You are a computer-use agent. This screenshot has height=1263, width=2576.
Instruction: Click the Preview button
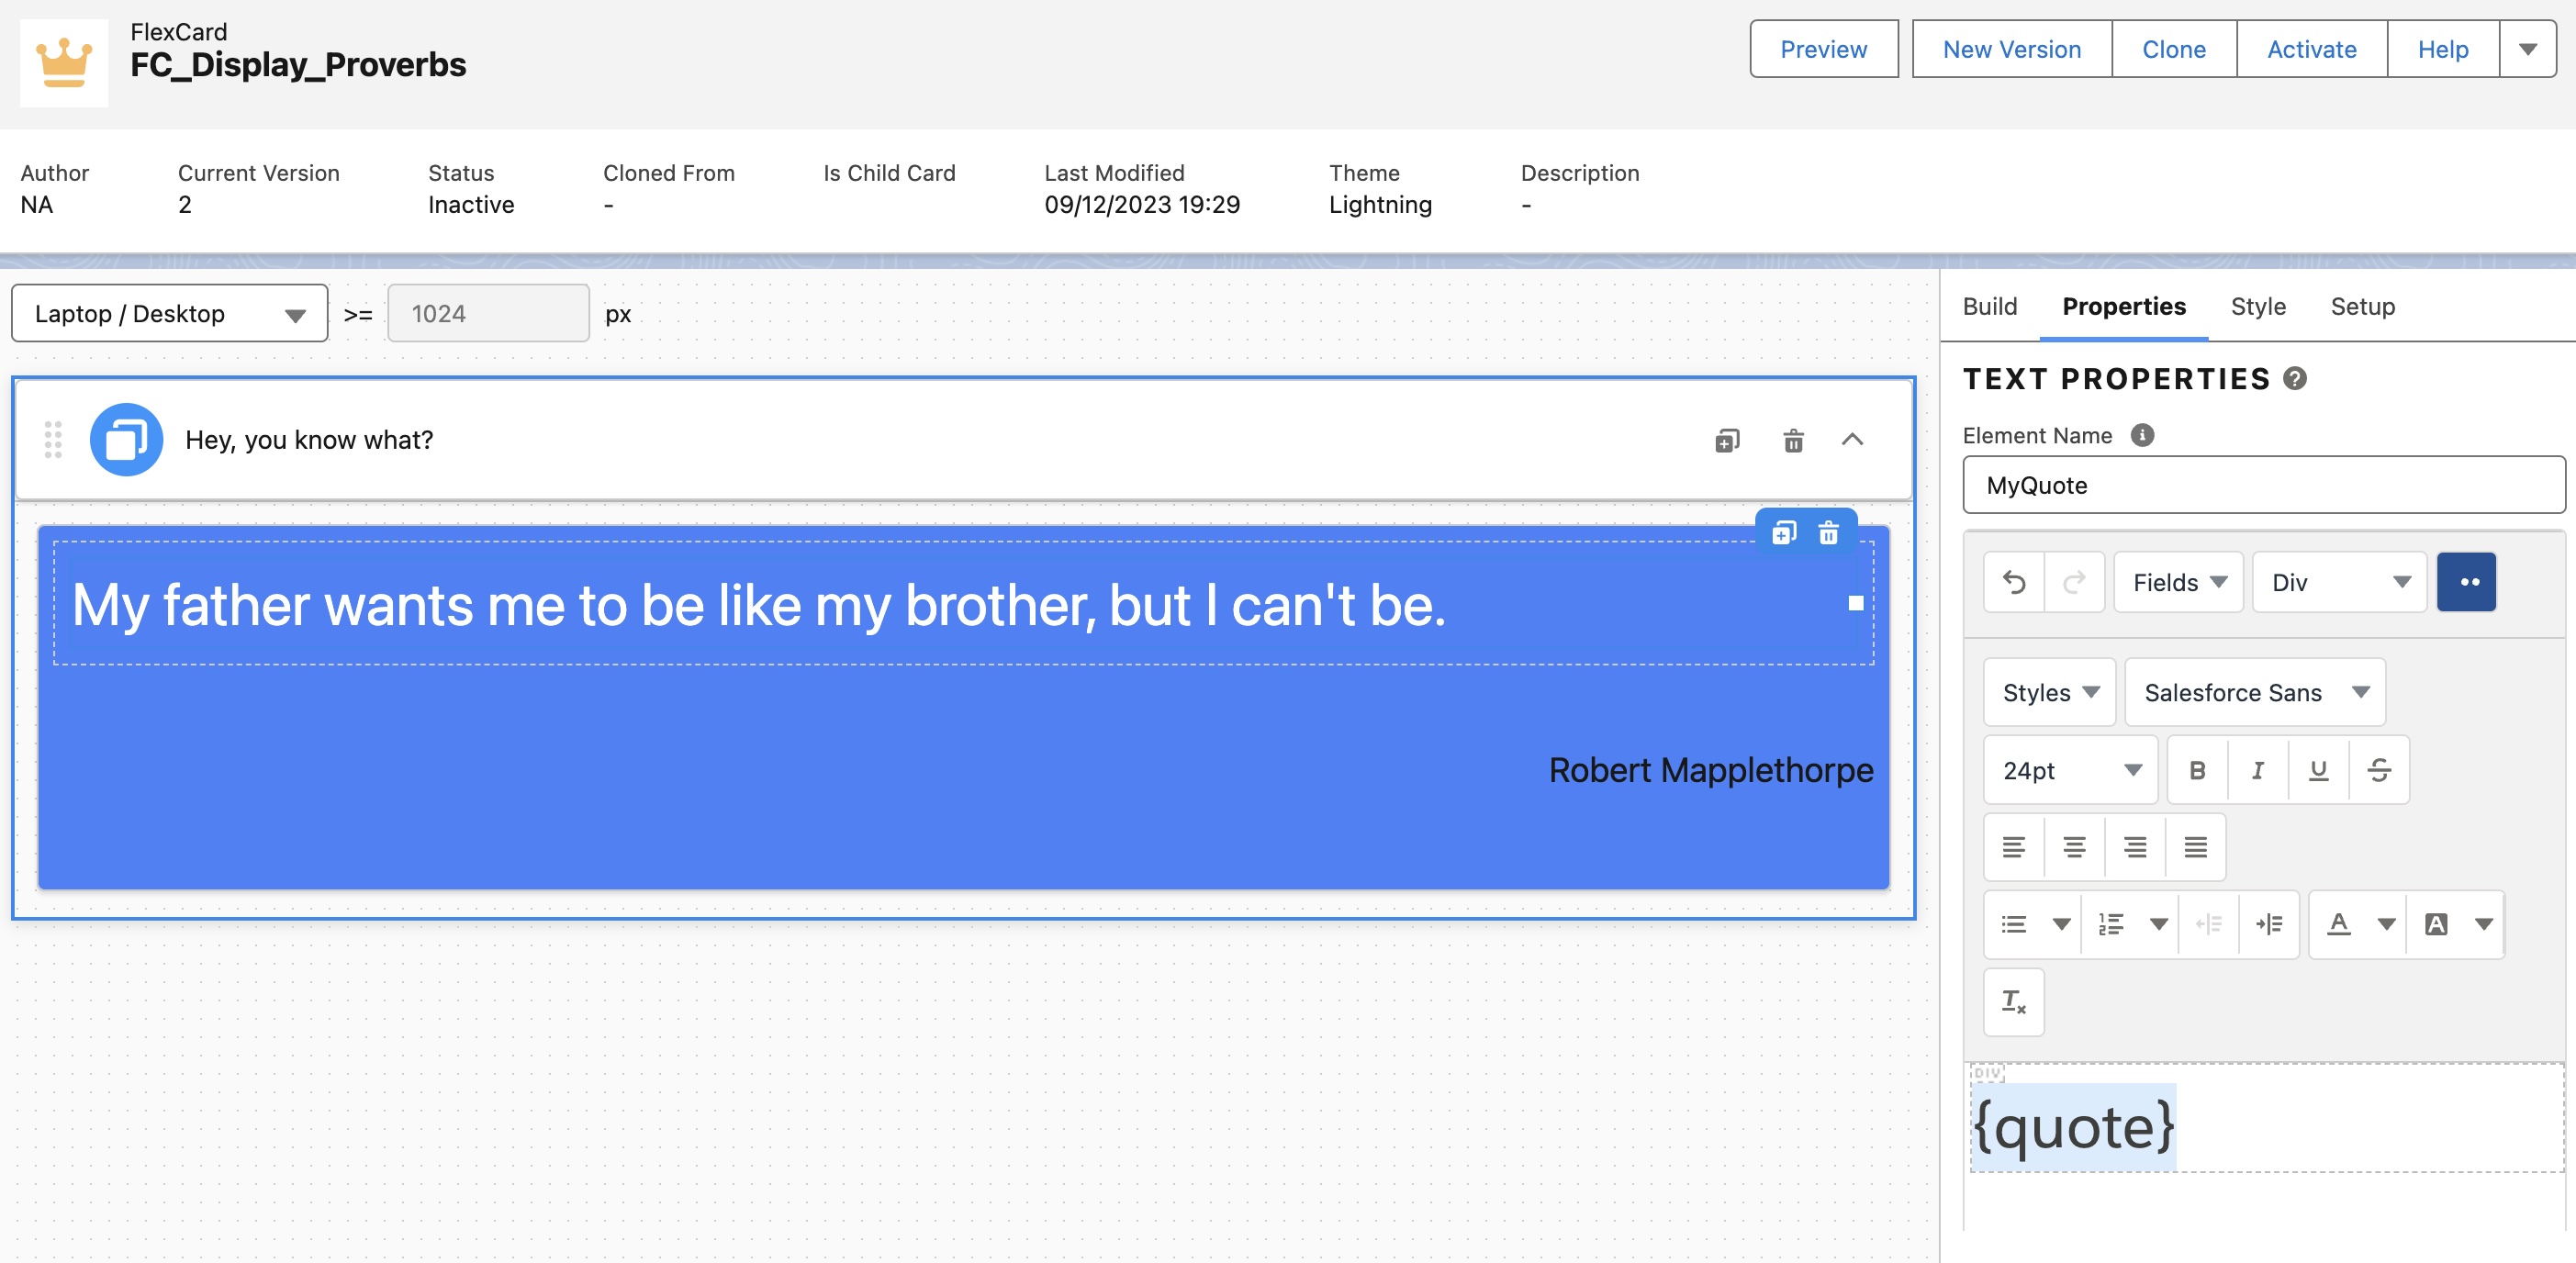point(1823,49)
